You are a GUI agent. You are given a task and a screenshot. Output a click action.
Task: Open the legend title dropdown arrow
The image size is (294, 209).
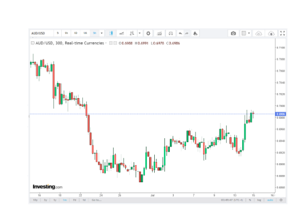coord(106,43)
